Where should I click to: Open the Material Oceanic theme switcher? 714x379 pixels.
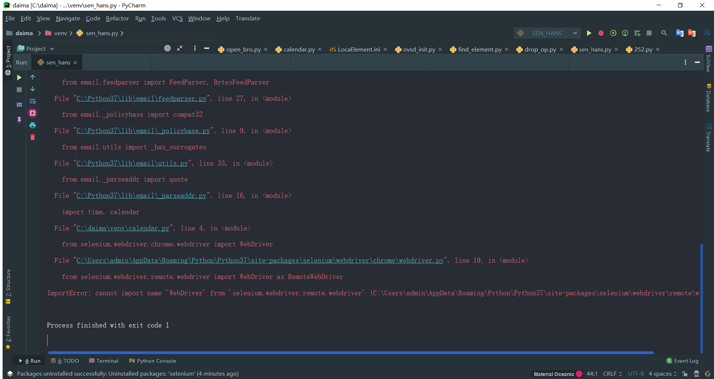554,374
